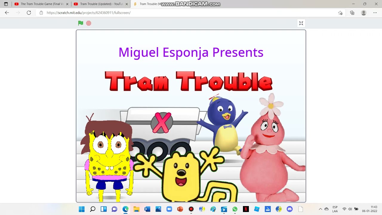Exit full screen mode in the Scratch player
This screenshot has height=215, width=382.
click(301, 23)
